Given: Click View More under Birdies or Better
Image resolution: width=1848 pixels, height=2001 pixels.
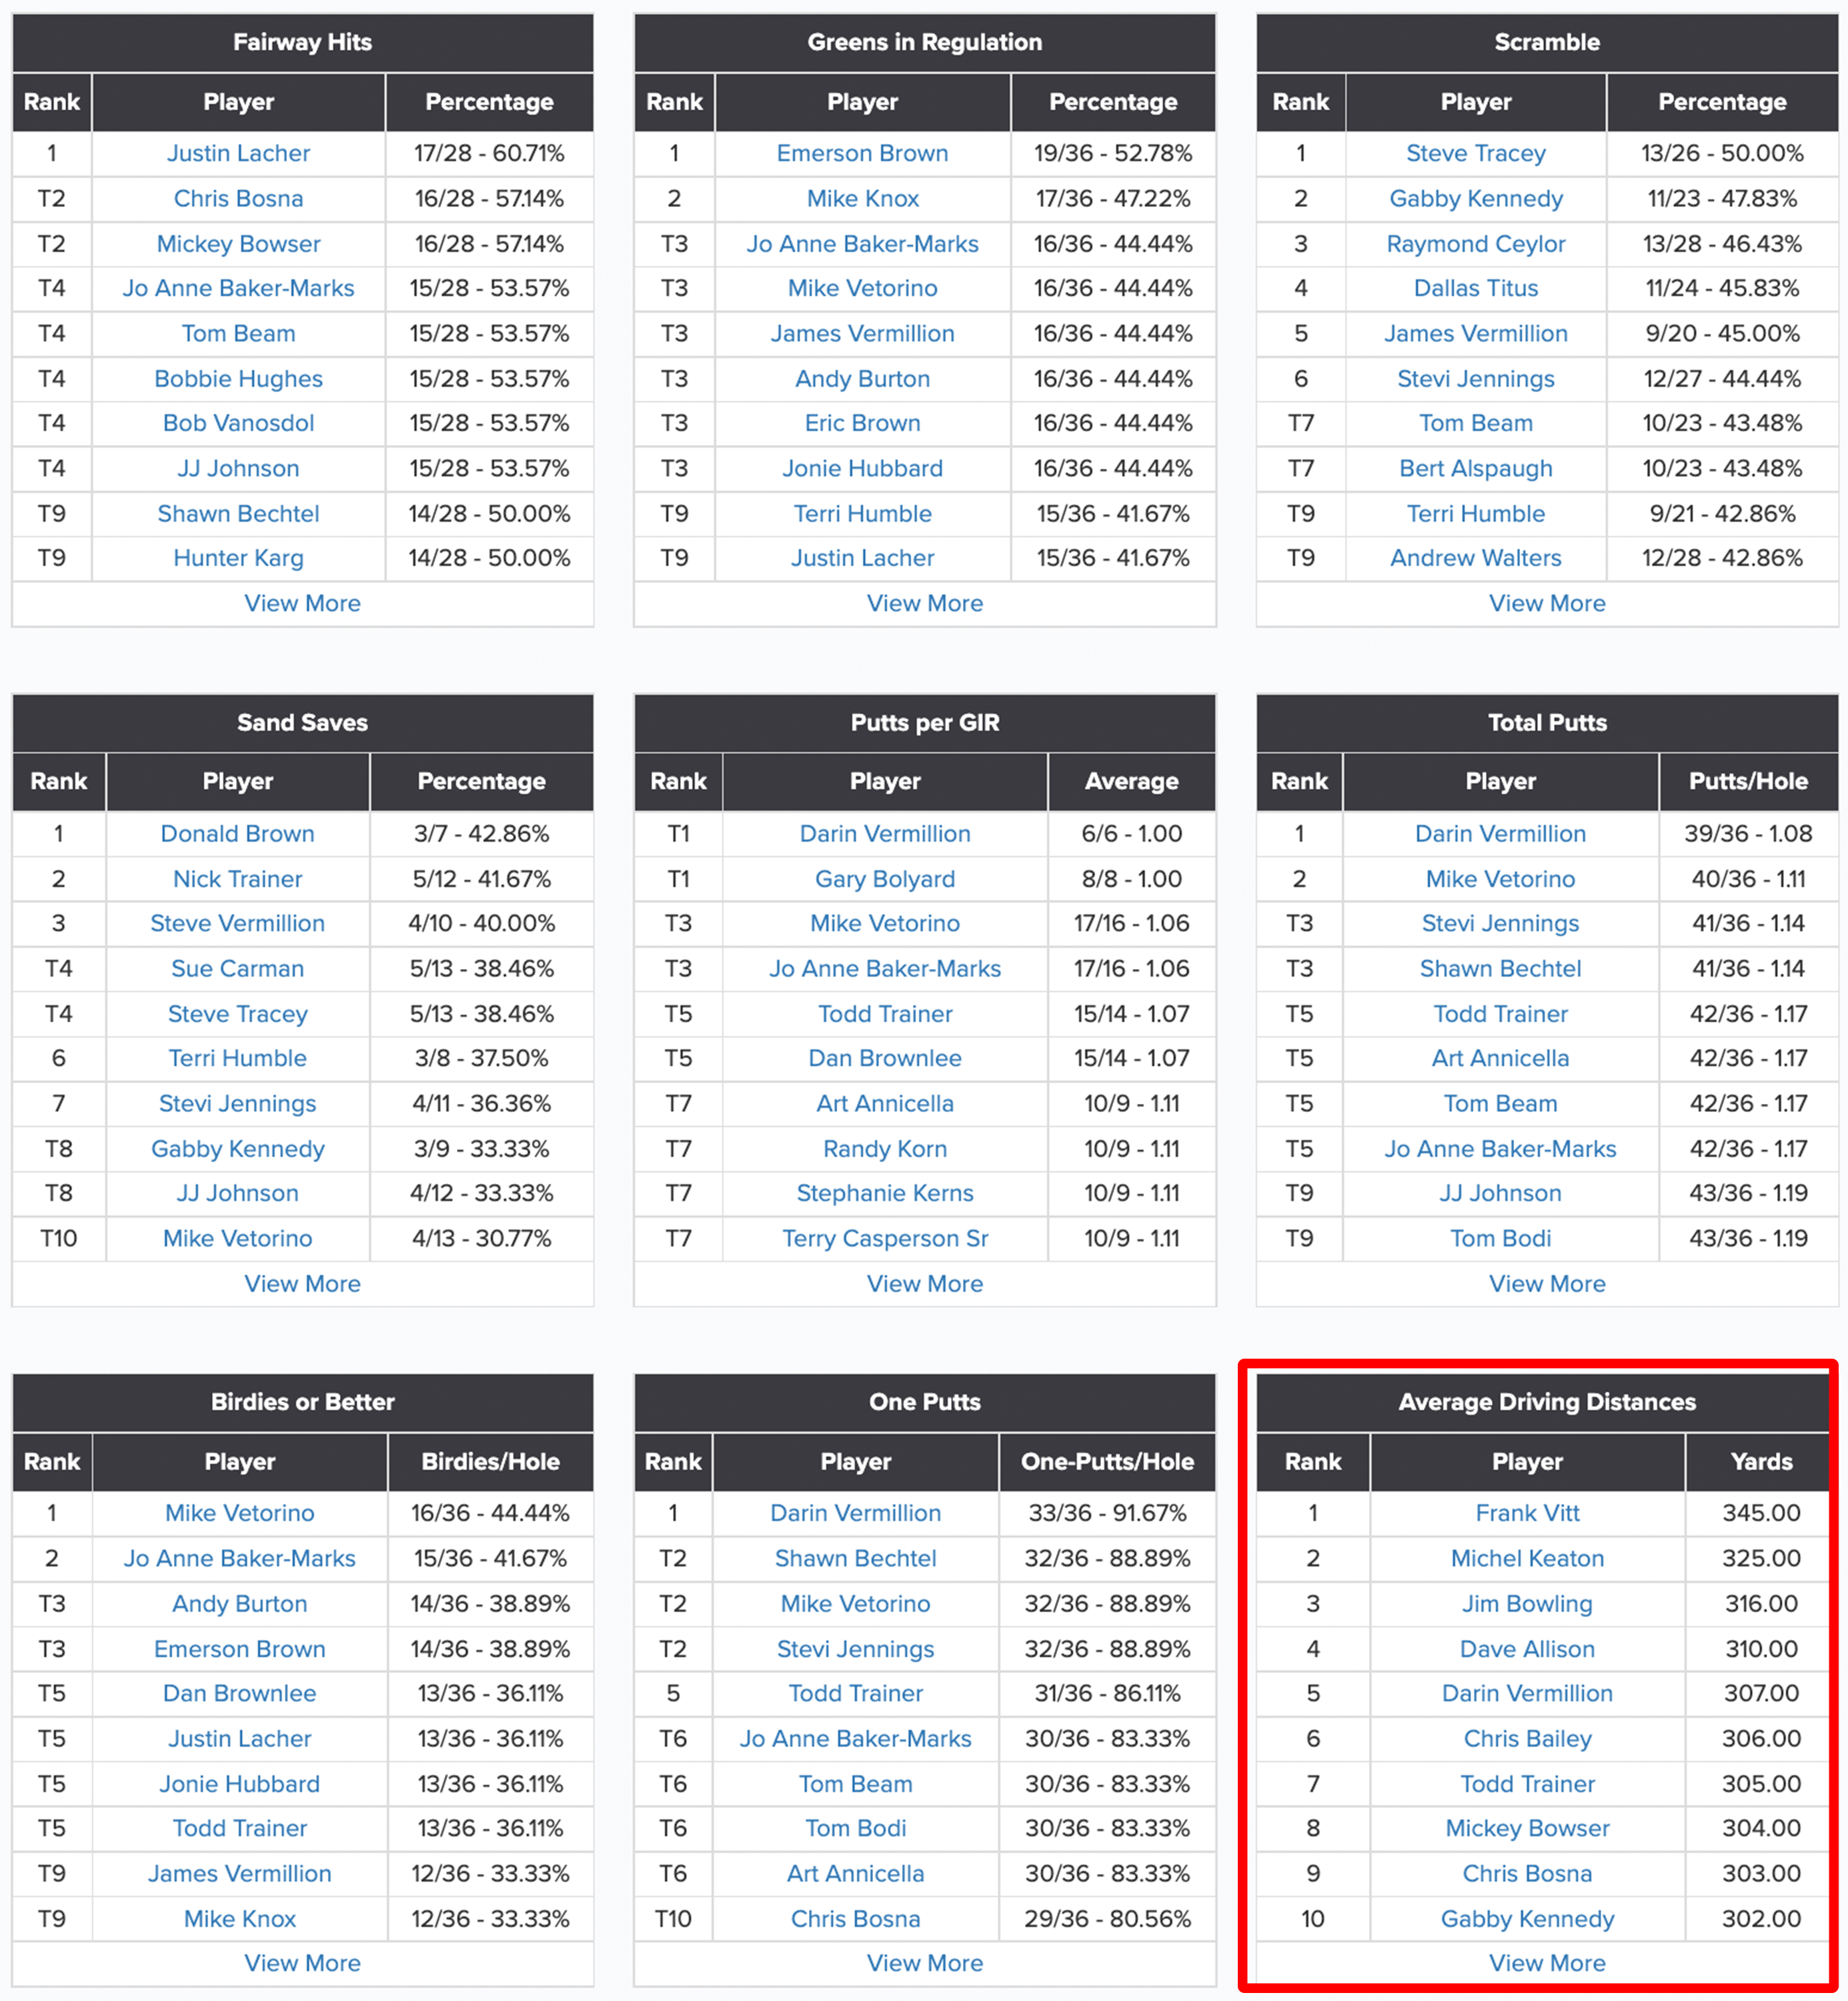Looking at the screenshot, I should [x=302, y=1962].
